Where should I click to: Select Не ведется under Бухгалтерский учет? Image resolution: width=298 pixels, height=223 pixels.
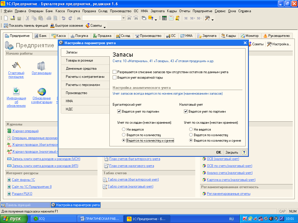pos(124,129)
